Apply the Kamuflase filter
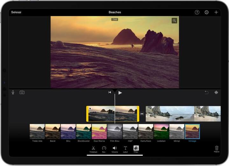 [x=146, y=132]
